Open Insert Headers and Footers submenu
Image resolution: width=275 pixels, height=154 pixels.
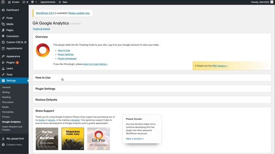[x=12, y=128]
